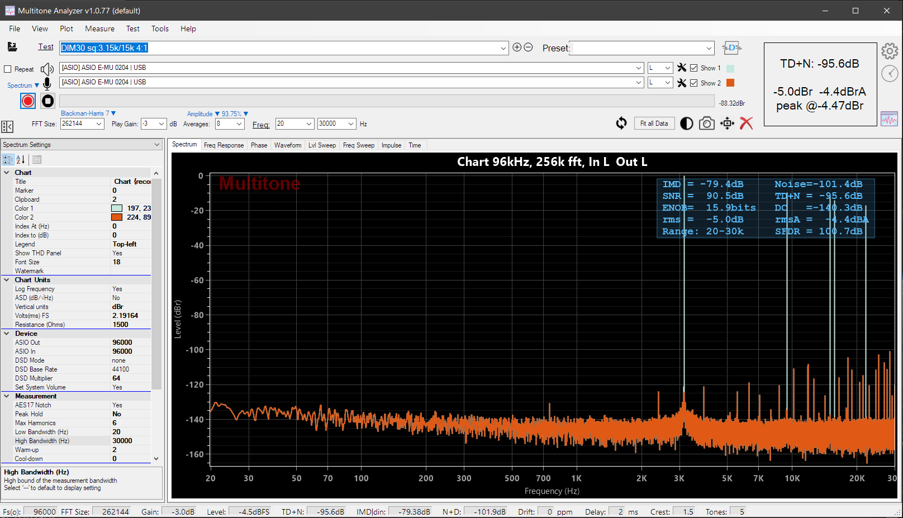The width and height of the screenshot is (903, 518).
Task: Switch to the Freq Response tab
Action: click(x=224, y=145)
